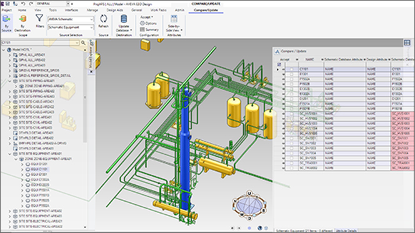Tick Accept checkbox for row SC_TRA0001
Image resolution: width=415 pixels, height=233 pixels.
point(291,163)
